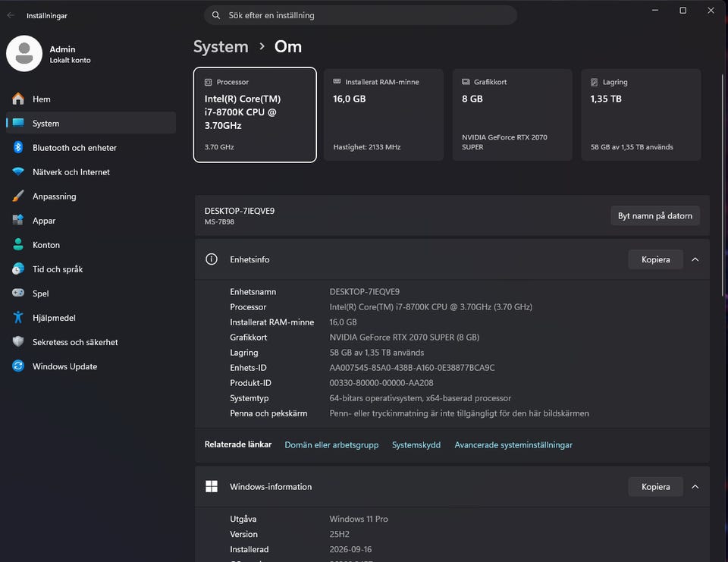
Task: Open Sekretess och säkerhet page
Action: [x=91, y=342]
